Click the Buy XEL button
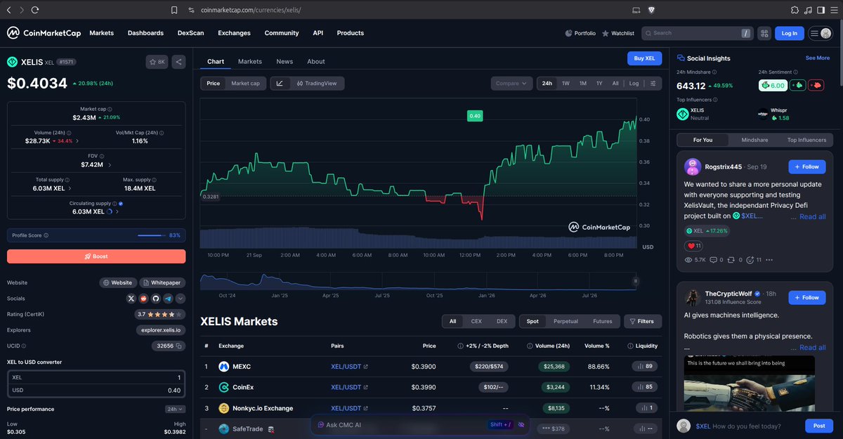The width and height of the screenshot is (843, 439). click(x=644, y=59)
